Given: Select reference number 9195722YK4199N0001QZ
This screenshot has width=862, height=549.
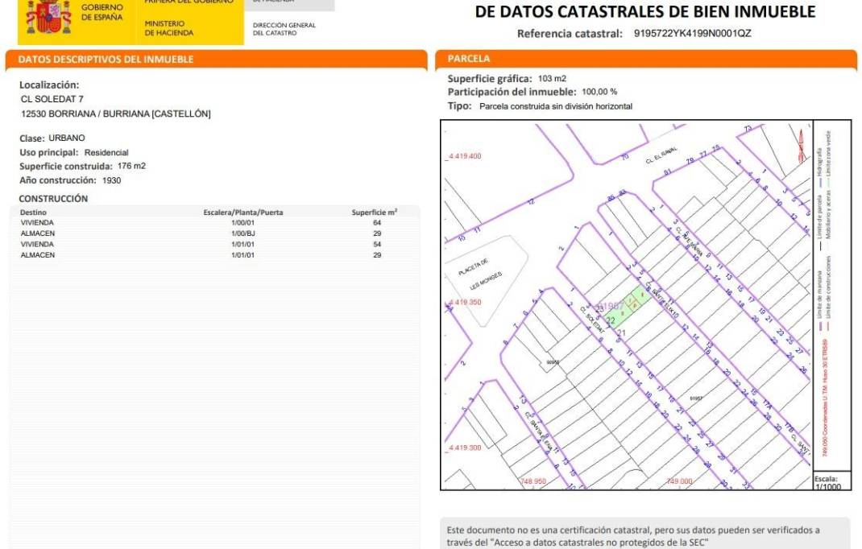Looking at the screenshot, I should [692, 33].
